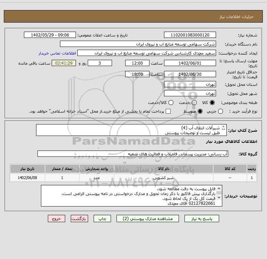The width and height of the screenshot is (267, 259).
Task: Click the واحد شمارش column header
Action: (96, 169)
